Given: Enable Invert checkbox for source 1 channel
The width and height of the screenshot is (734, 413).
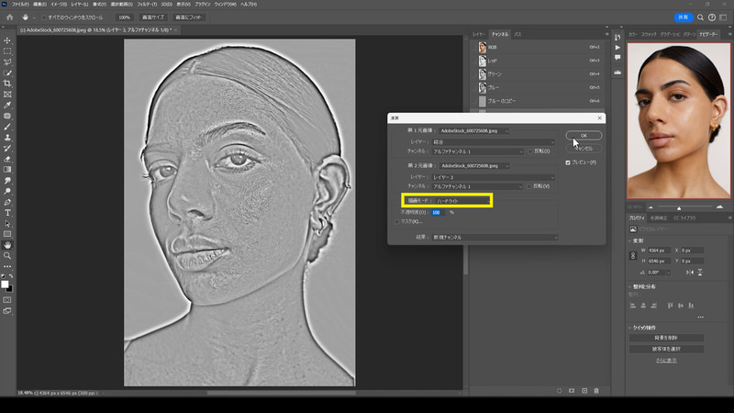Looking at the screenshot, I should pos(531,151).
